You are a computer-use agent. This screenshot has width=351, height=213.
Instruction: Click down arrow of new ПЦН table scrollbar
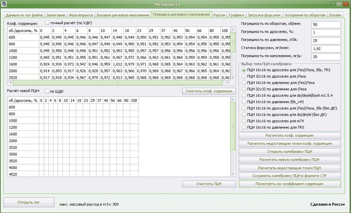click(x=233, y=174)
